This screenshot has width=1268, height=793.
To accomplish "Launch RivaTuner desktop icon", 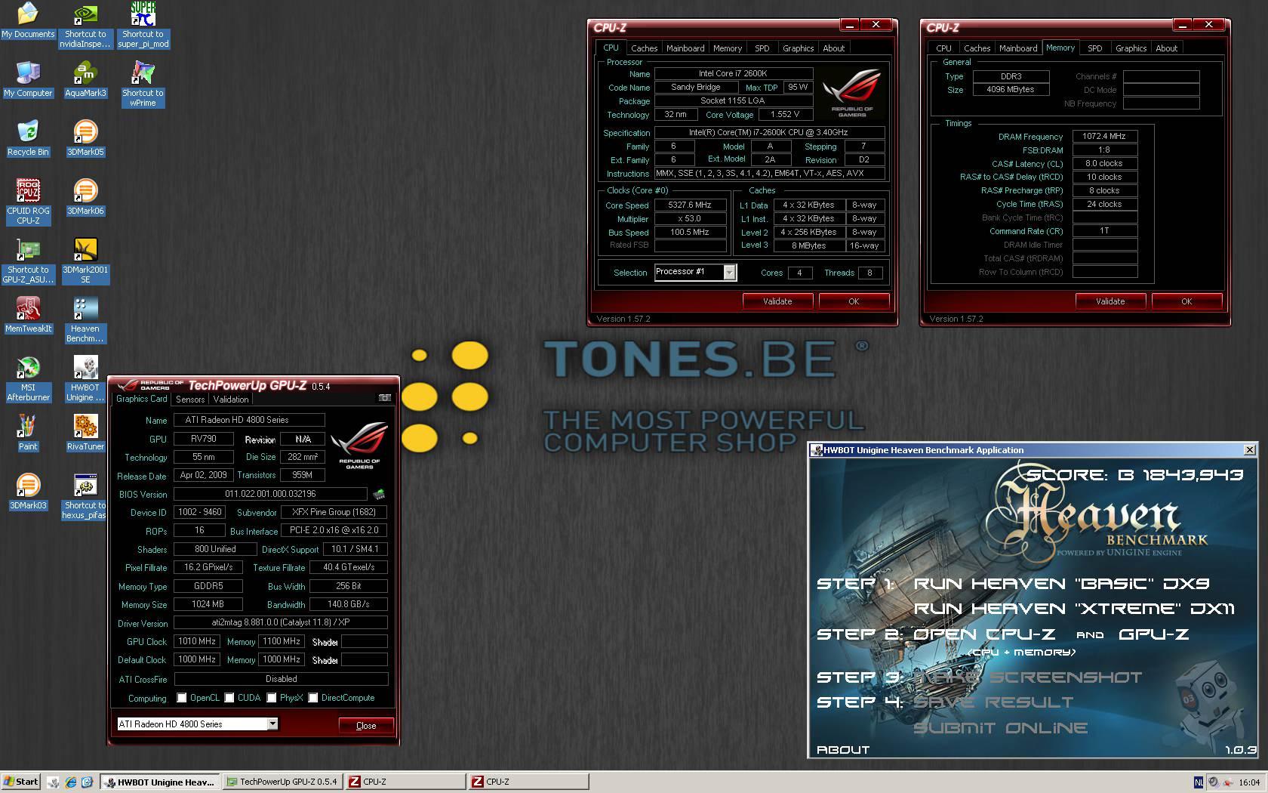I will (x=85, y=433).
